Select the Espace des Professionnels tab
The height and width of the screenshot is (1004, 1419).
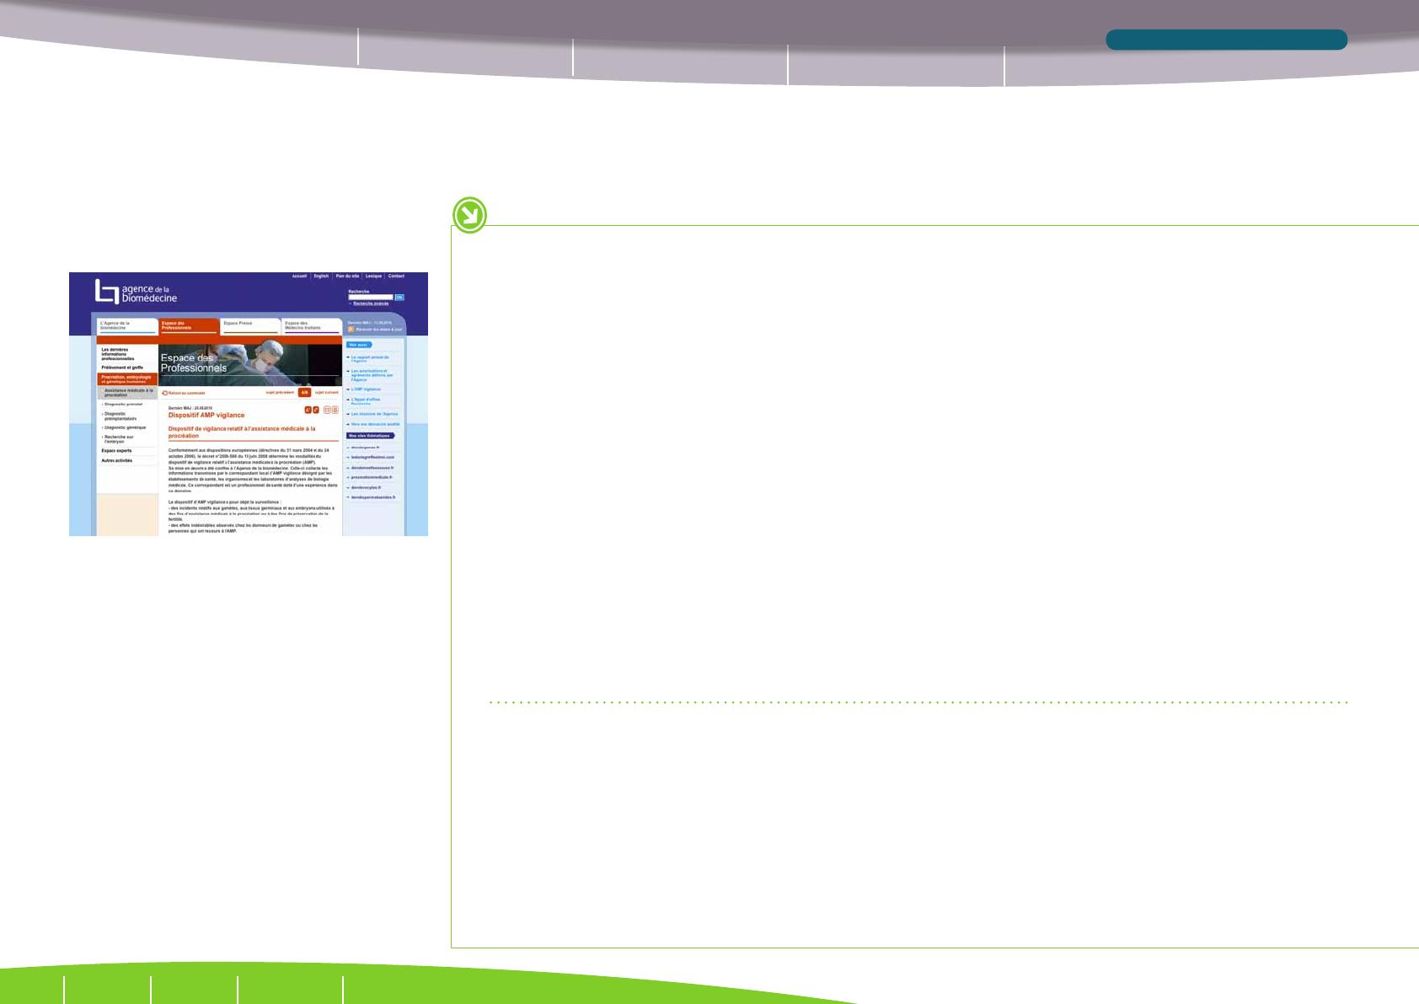(x=189, y=325)
